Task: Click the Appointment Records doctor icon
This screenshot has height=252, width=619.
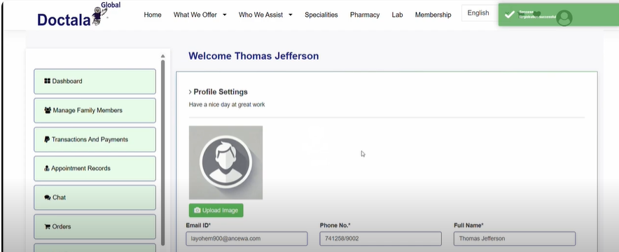Action: pyautogui.click(x=47, y=169)
